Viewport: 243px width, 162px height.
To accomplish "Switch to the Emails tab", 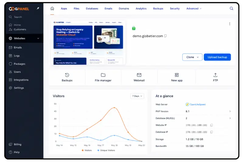I will pos(108,9).
